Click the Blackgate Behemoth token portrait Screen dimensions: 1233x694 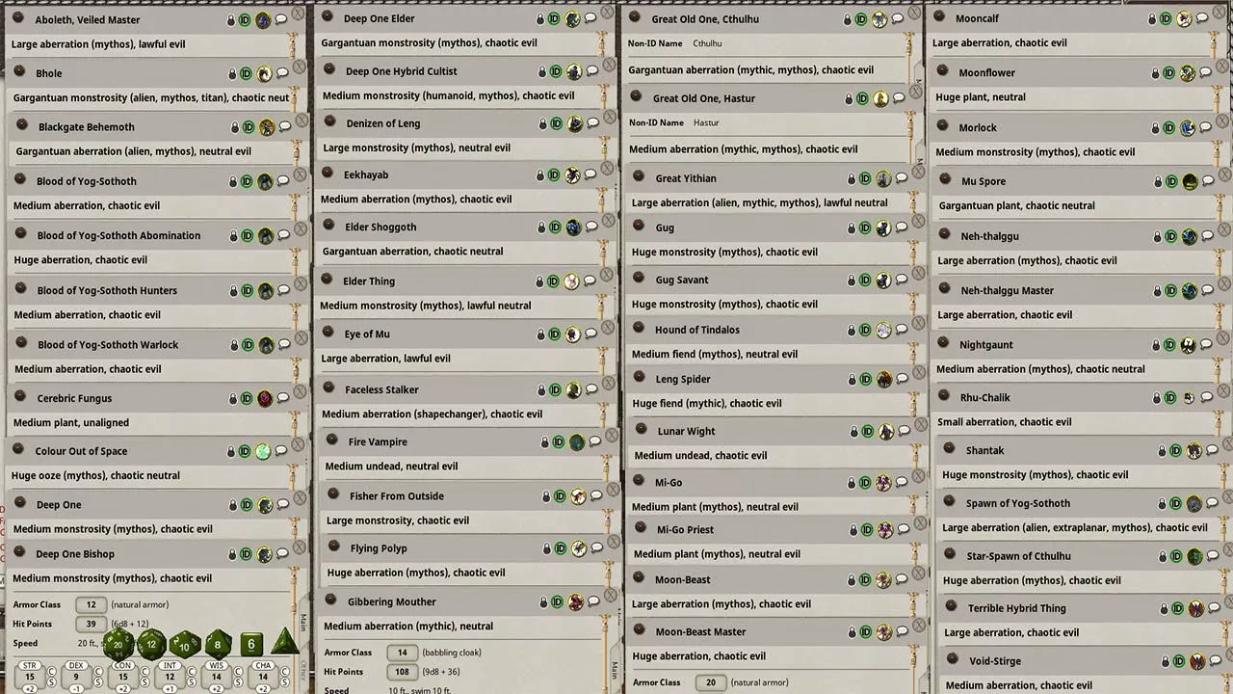tap(267, 127)
